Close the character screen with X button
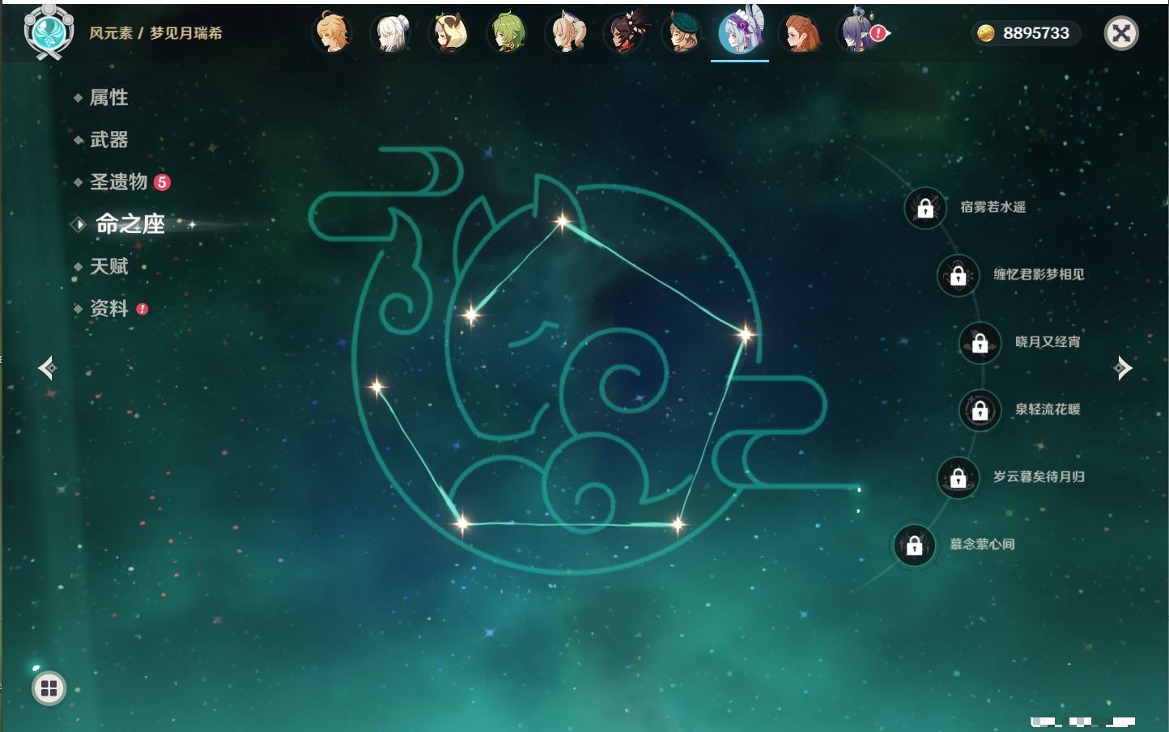Image resolution: width=1169 pixels, height=732 pixels. pos(1121,33)
